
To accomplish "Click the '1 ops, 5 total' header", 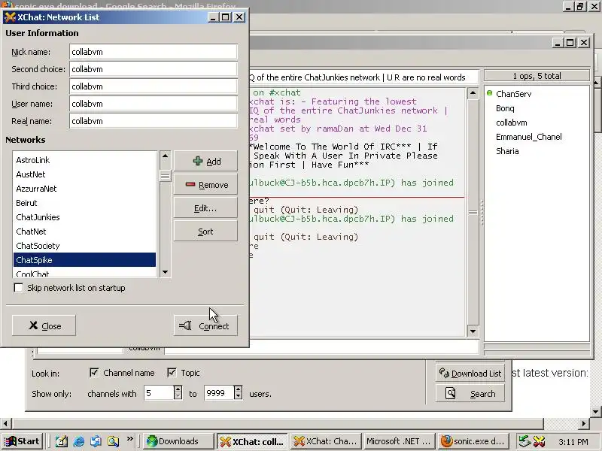I will click(x=537, y=76).
